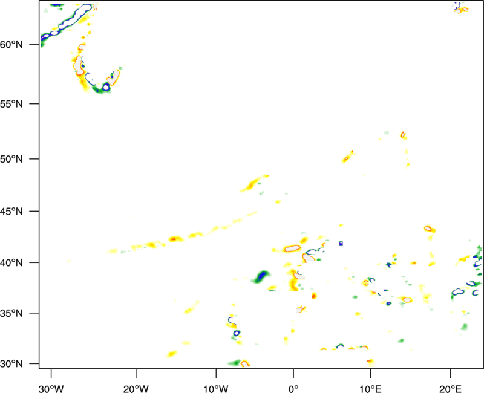Click the 35°N latitude label
This screenshot has height=393, width=484.
tap(11, 313)
